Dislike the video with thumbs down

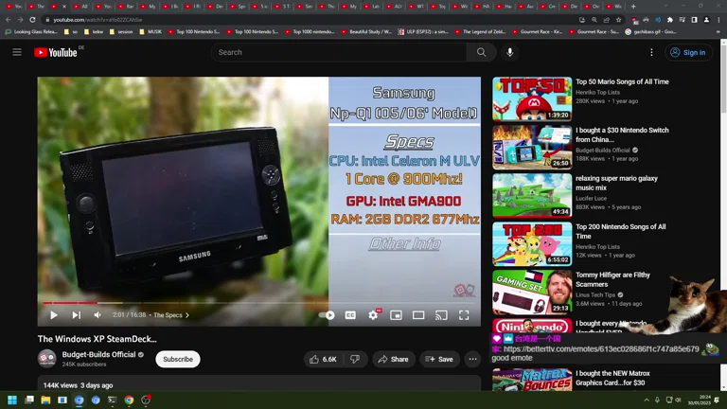[x=355, y=360]
